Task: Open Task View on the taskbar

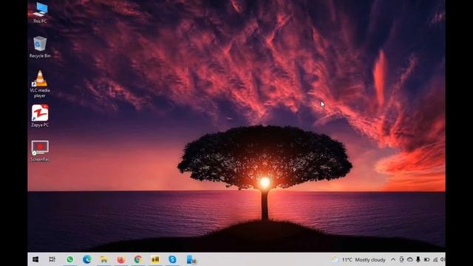Action: point(52,259)
